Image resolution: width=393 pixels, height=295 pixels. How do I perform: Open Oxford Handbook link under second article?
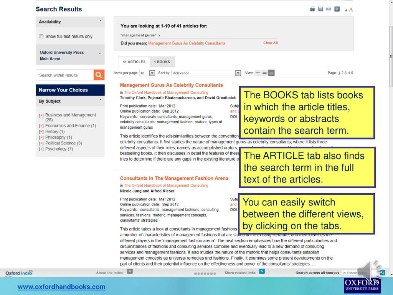pos(166,186)
